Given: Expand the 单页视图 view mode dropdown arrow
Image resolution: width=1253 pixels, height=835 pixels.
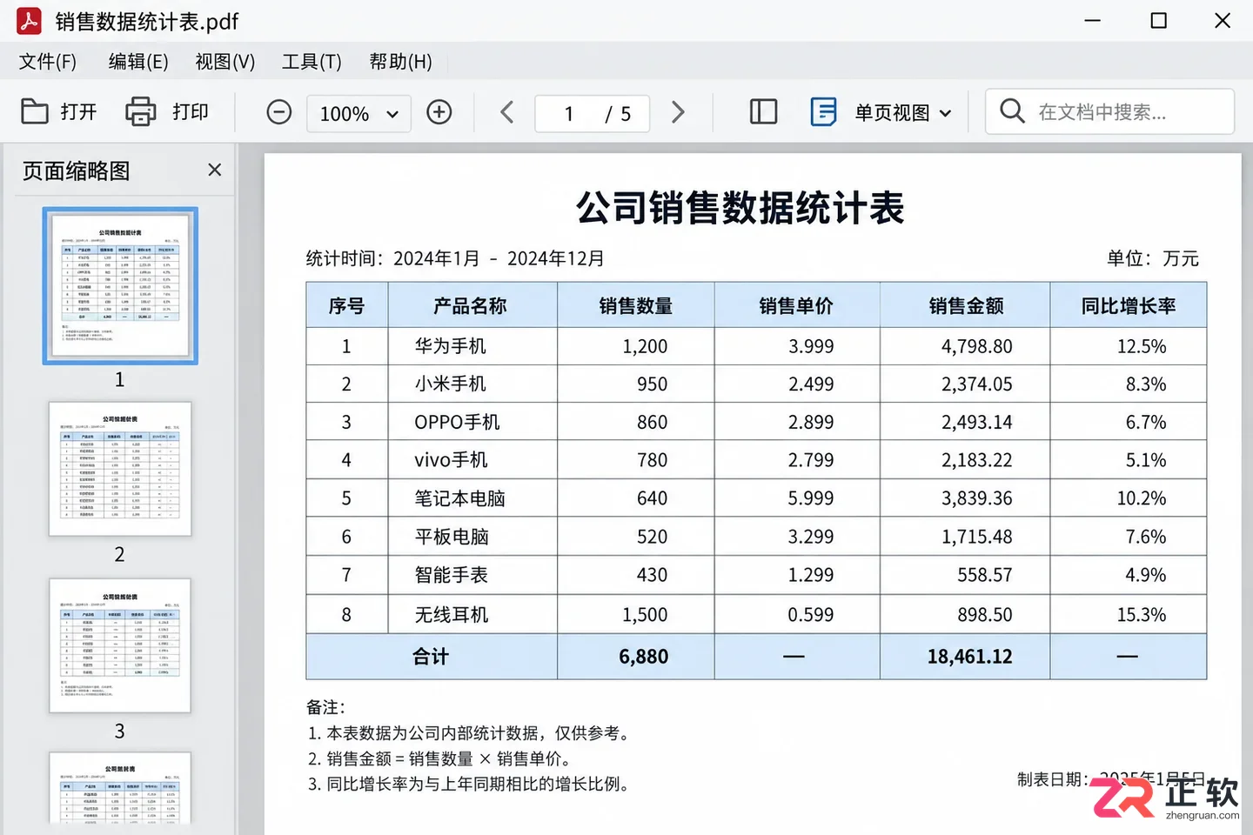Looking at the screenshot, I should click(946, 113).
